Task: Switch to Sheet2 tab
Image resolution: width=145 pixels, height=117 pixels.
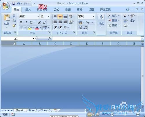Action: point(33,110)
